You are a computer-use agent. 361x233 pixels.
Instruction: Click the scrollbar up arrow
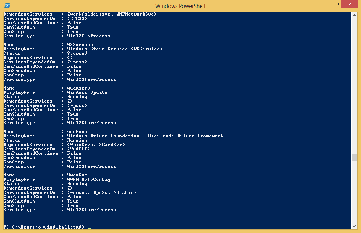(x=354, y=15)
